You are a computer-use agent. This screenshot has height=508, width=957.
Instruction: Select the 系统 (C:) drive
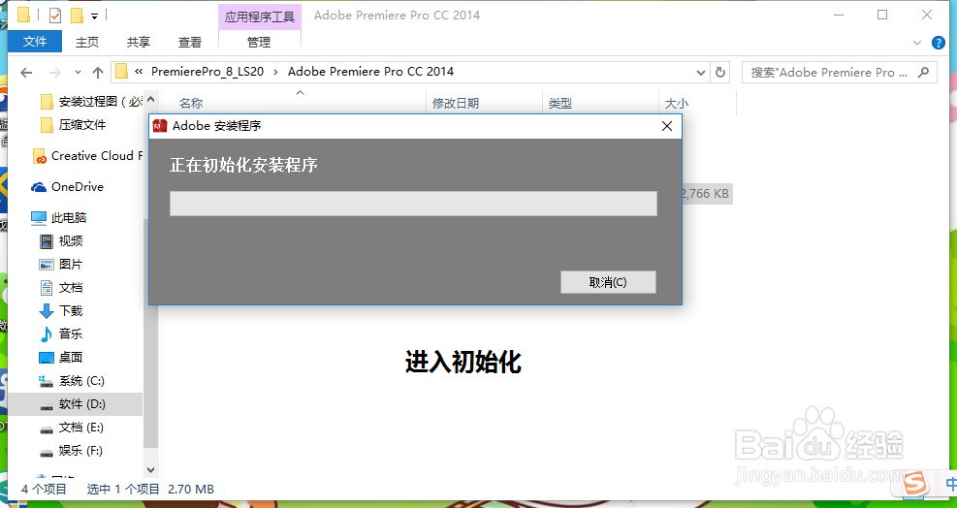point(72,381)
